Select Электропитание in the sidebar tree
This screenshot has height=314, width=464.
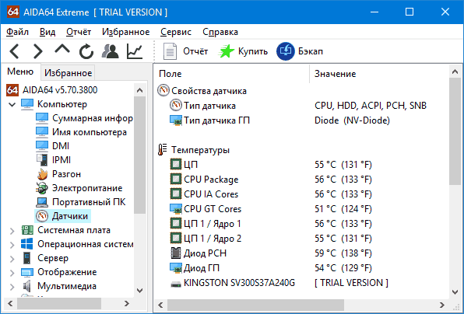tap(87, 188)
